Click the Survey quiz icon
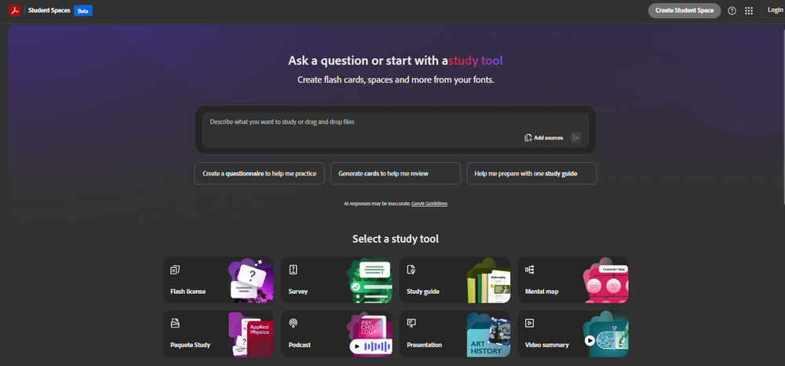Screen dimensions: 785x366 point(294,270)
